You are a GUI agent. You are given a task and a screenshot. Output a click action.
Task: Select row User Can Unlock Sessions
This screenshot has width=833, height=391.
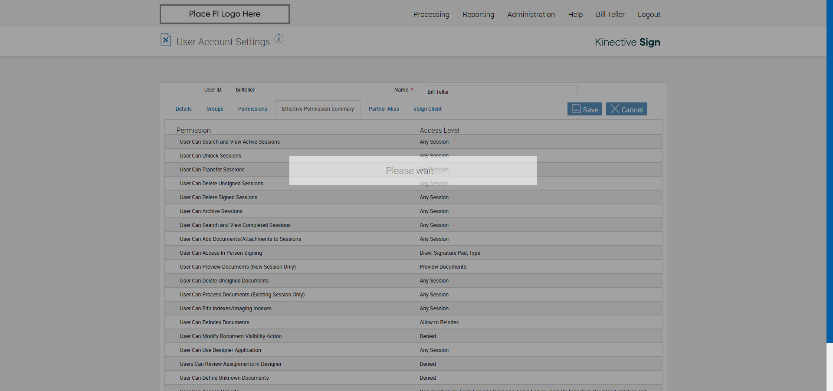tap(413, 156)
